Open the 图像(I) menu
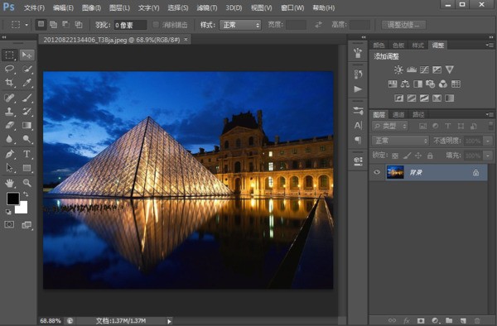 point(91,7)
